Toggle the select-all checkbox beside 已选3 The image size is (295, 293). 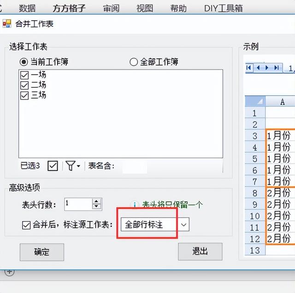click(x=53, y=166)
